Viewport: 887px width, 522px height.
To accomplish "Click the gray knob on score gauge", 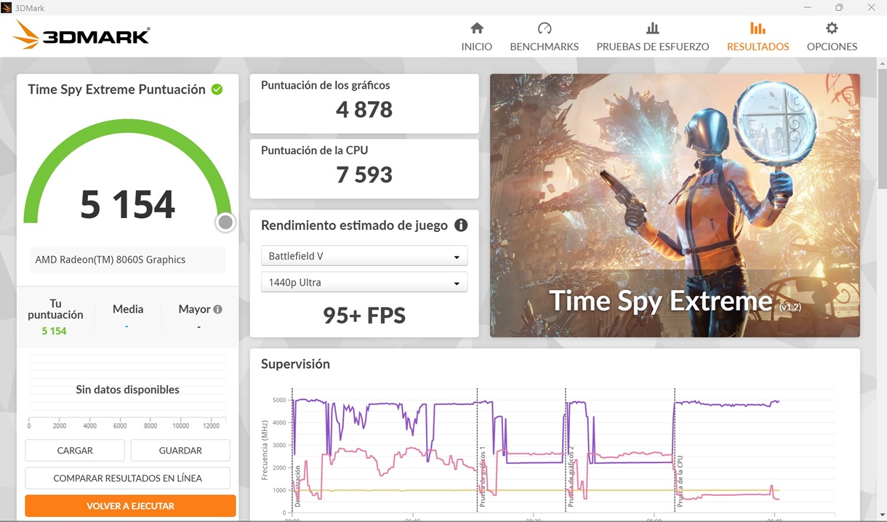I will click(x=225, y=222).
